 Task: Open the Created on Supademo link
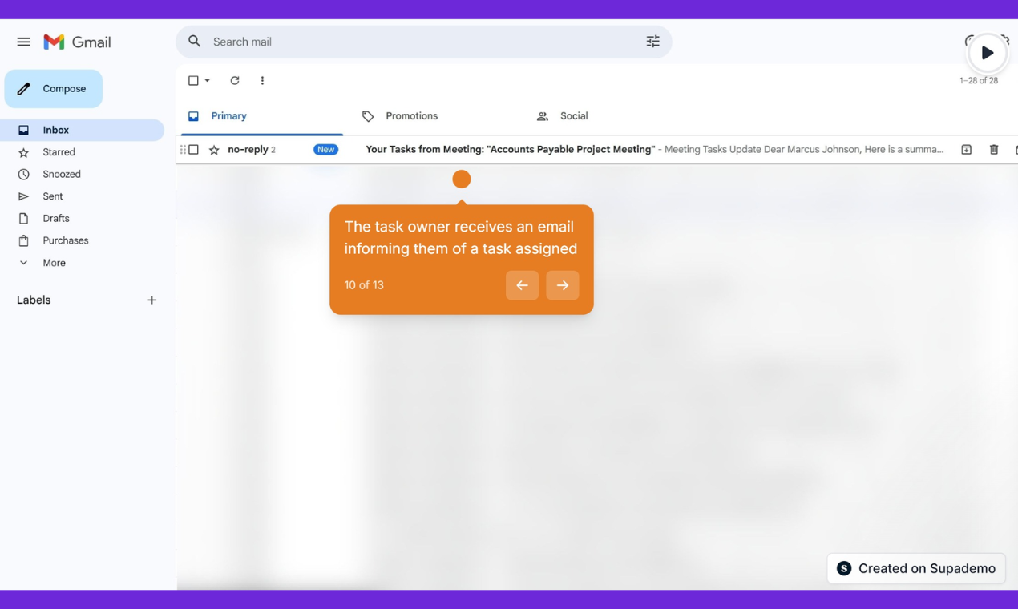tap(915, 567)
